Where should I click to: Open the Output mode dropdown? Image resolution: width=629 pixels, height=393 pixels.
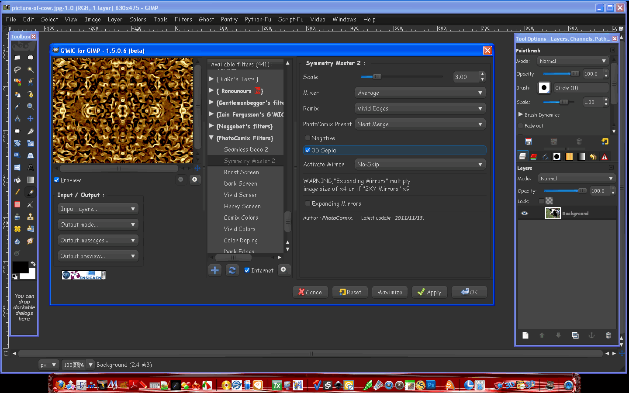(98, 224)
